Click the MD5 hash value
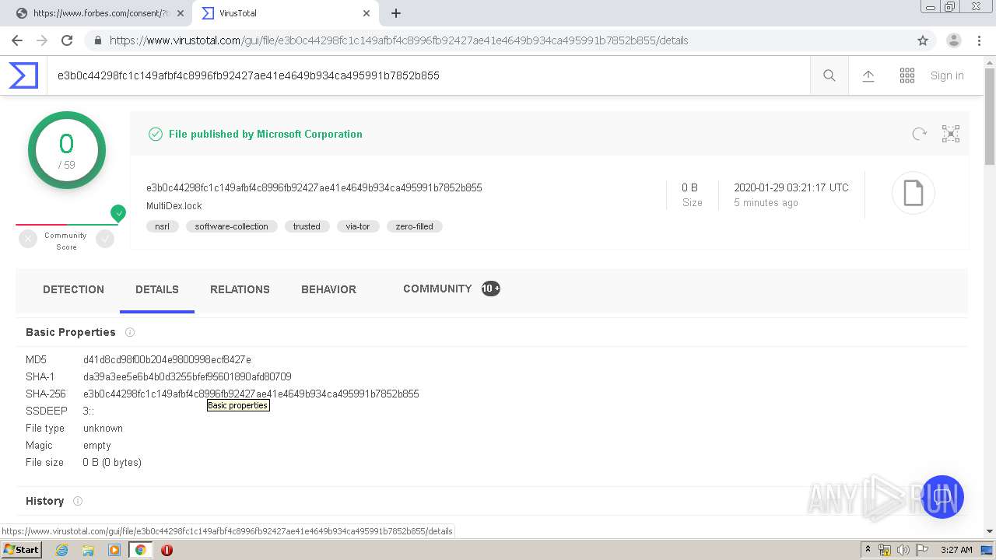Screen dimensions: 996x560 pyautogui.click(x=167, y=359)
